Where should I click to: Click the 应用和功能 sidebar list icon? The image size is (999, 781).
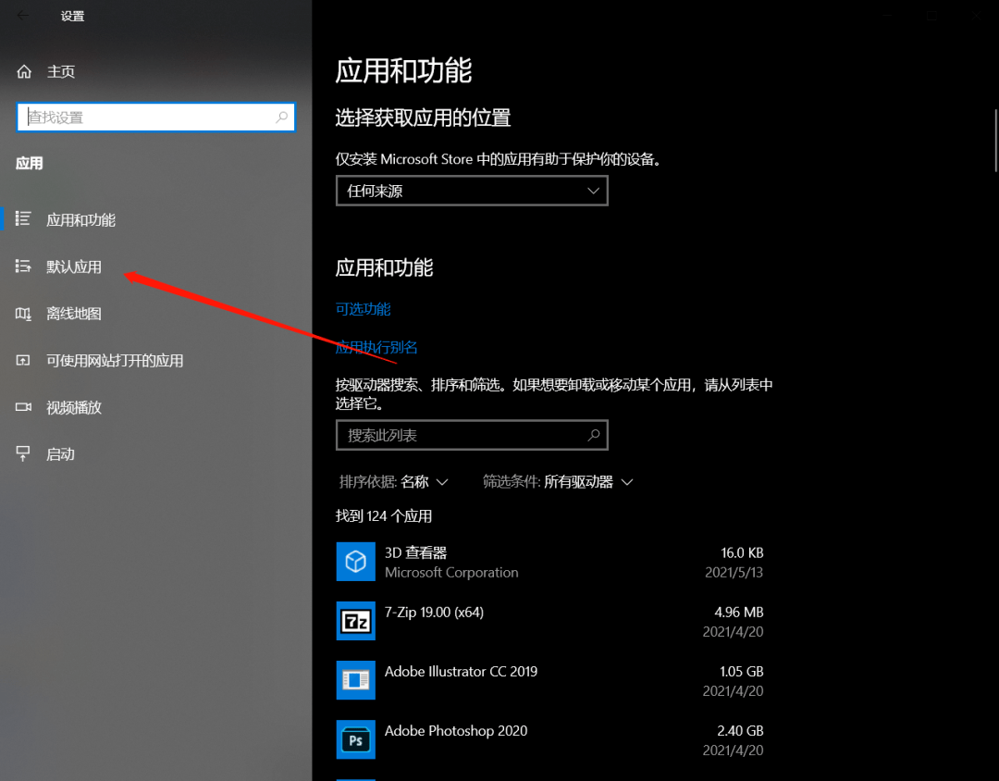[23, 218]
